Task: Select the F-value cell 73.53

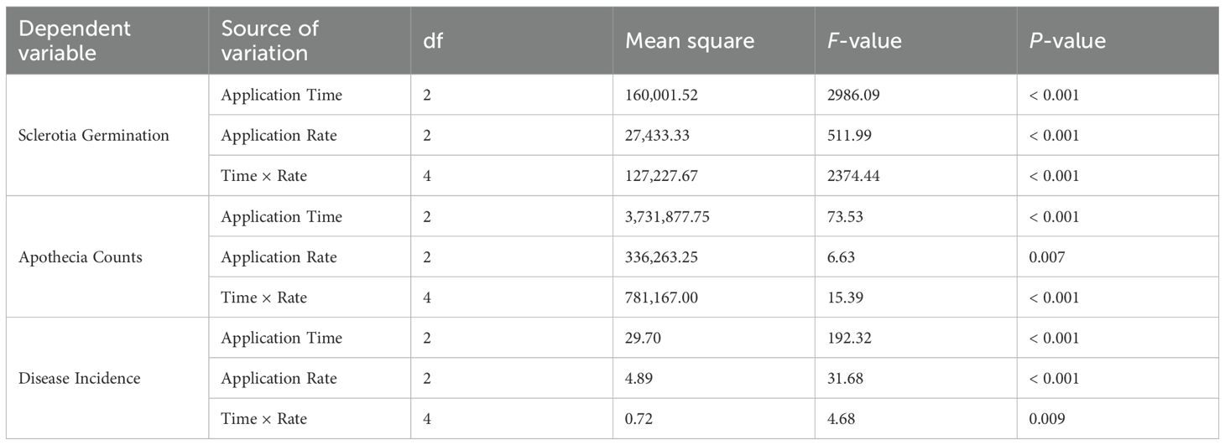Action: [x=847, y=217]
